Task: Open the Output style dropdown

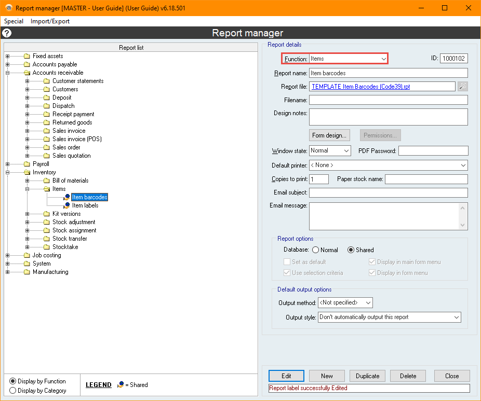Action: tap(457, 317)
